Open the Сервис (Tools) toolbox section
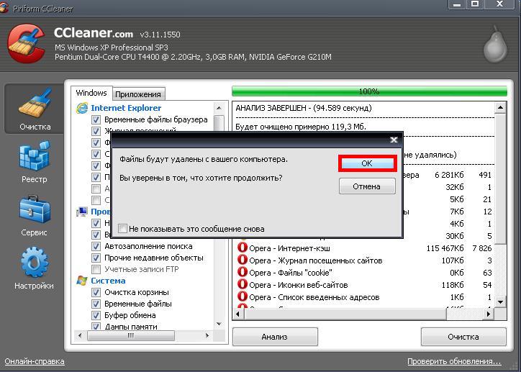This screenshot has width=521, height=372. 35,215
